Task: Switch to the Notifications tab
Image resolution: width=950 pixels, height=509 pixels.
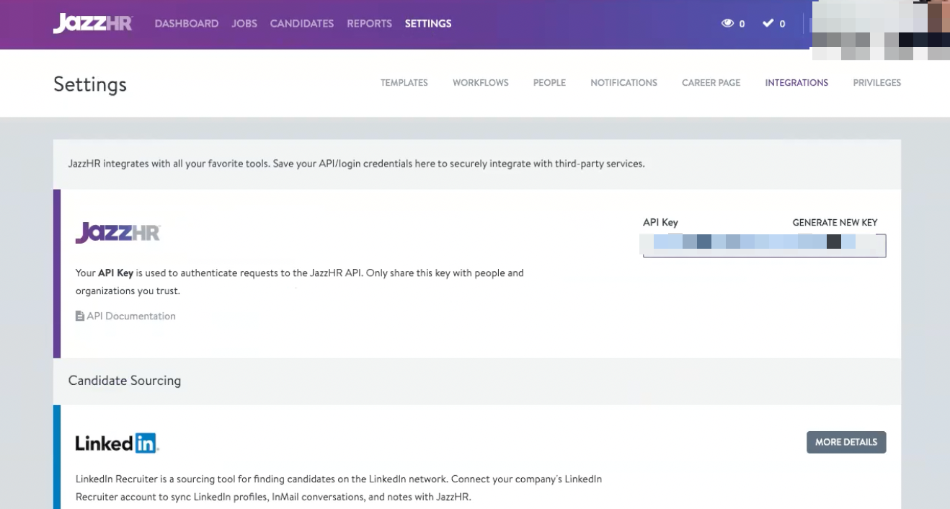Action: pos(623,83)
